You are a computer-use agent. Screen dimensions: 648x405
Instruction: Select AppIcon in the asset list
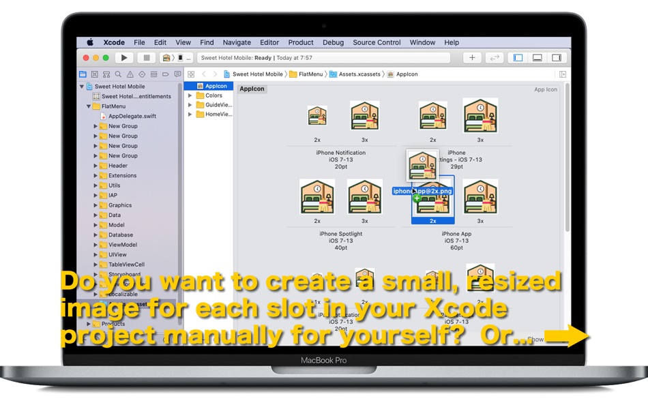coord(209,86)
